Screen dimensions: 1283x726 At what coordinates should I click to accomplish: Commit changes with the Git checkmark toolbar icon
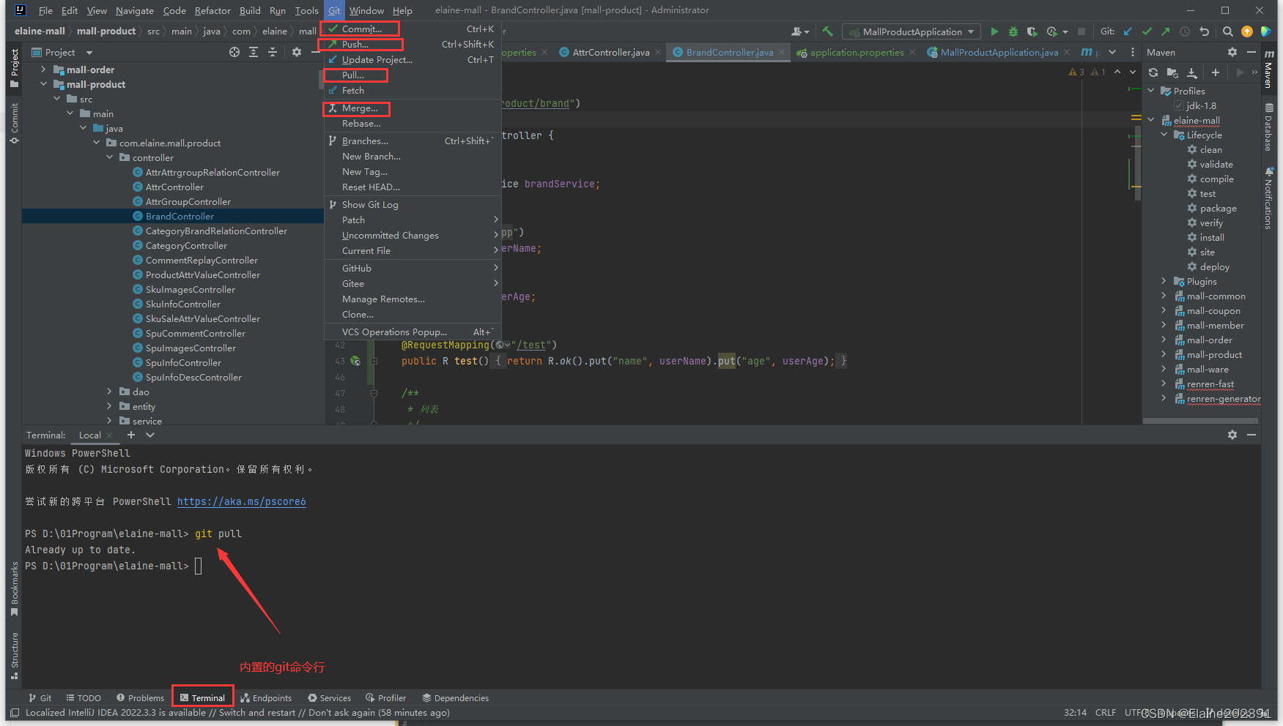click(1147, 31)
